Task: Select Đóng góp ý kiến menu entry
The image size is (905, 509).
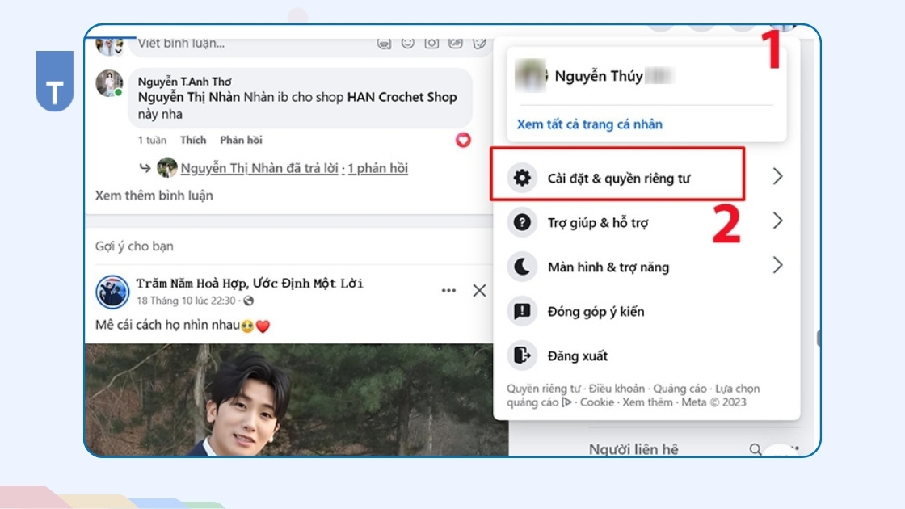Action: [596, 311]
